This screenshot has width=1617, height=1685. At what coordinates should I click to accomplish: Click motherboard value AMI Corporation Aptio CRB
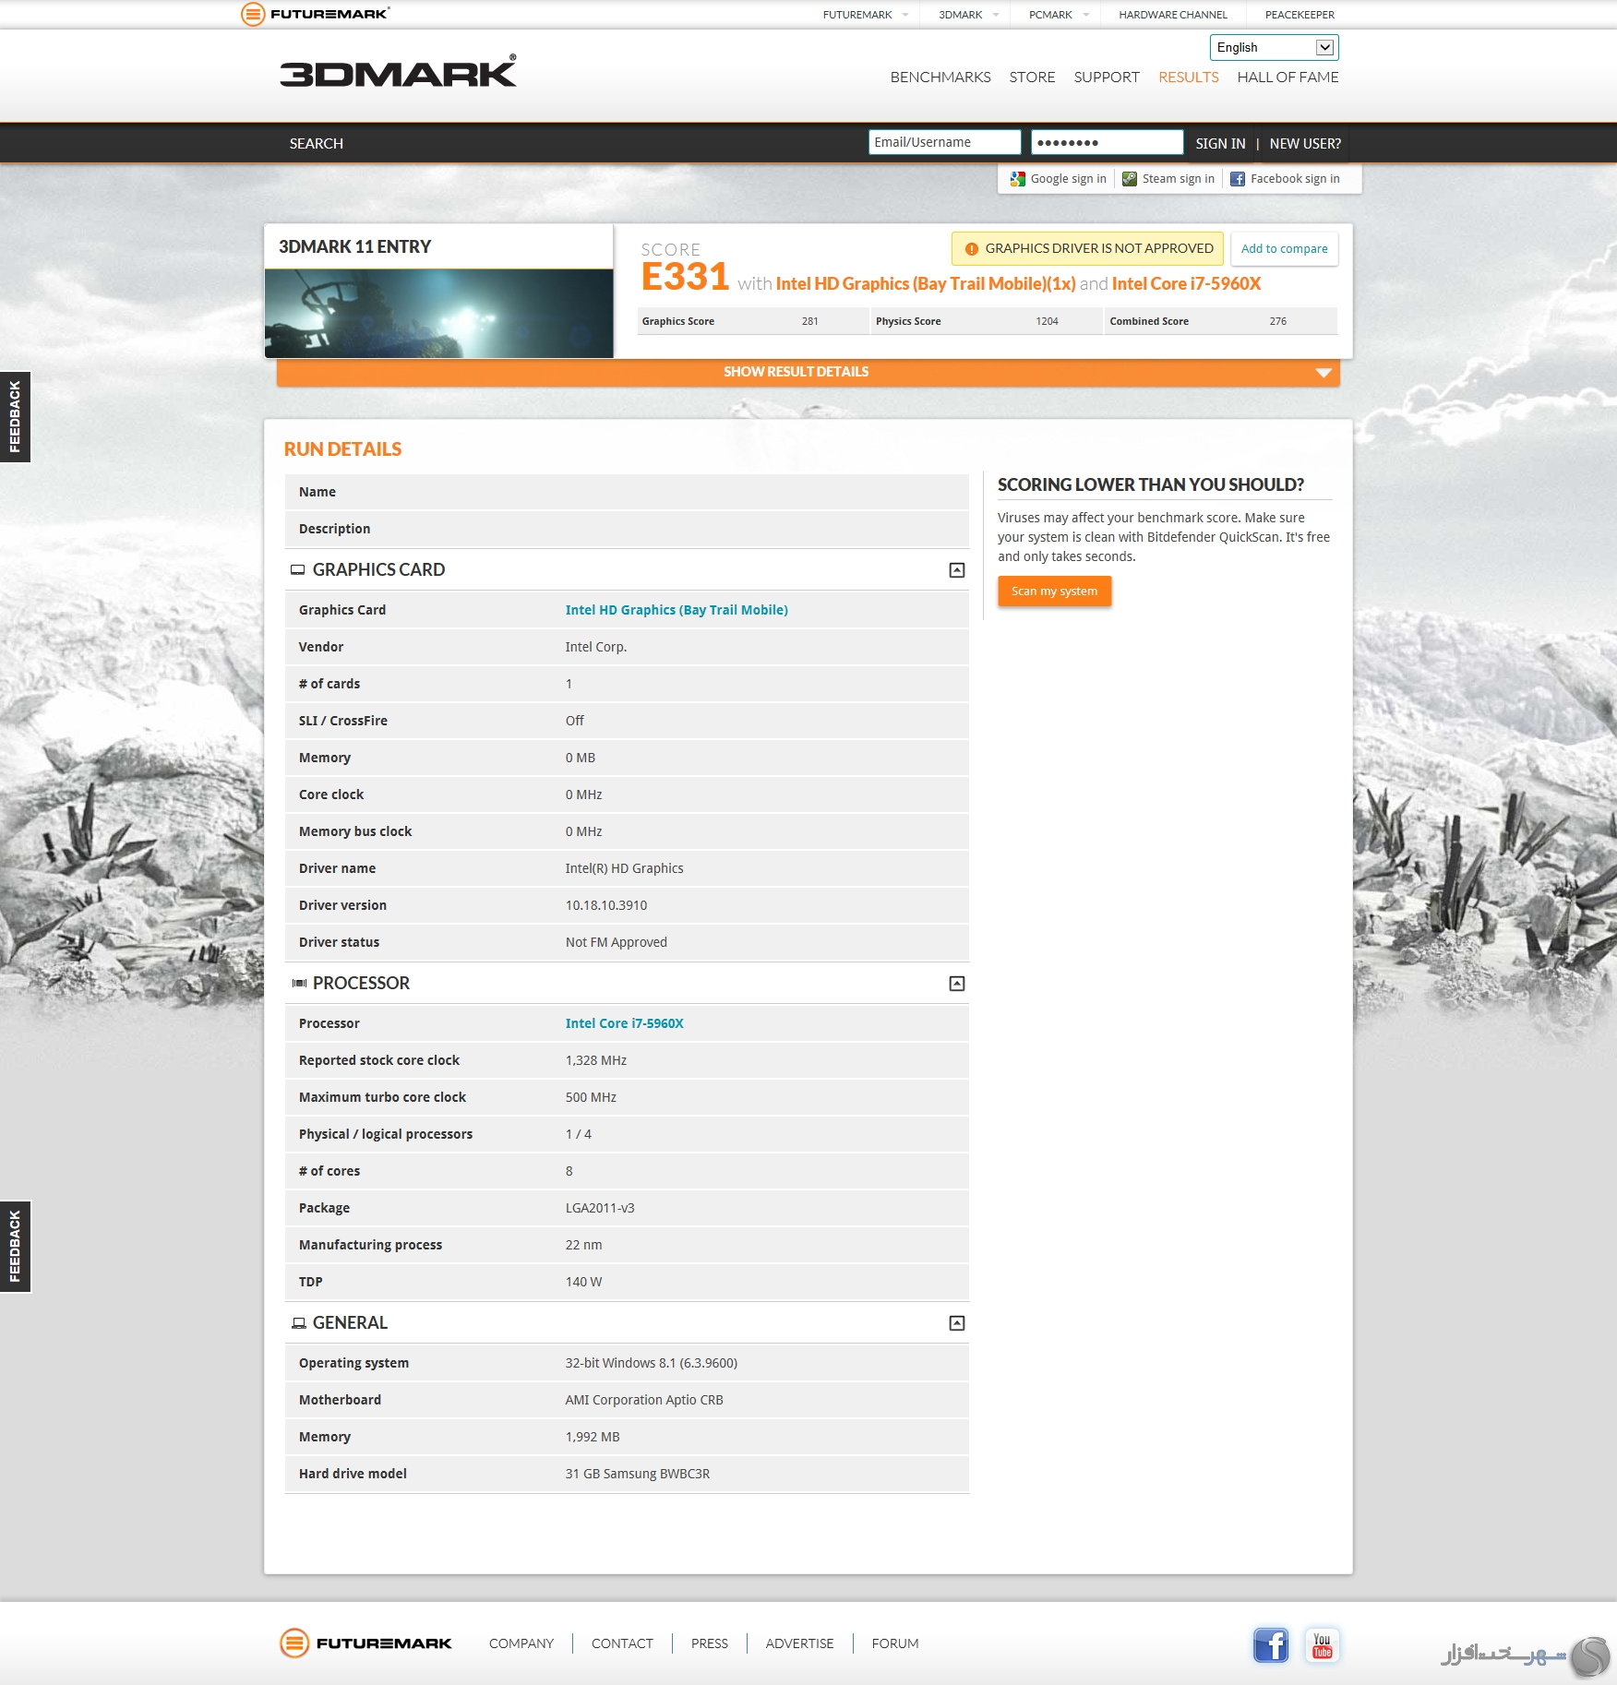(x=644, y=1400)
